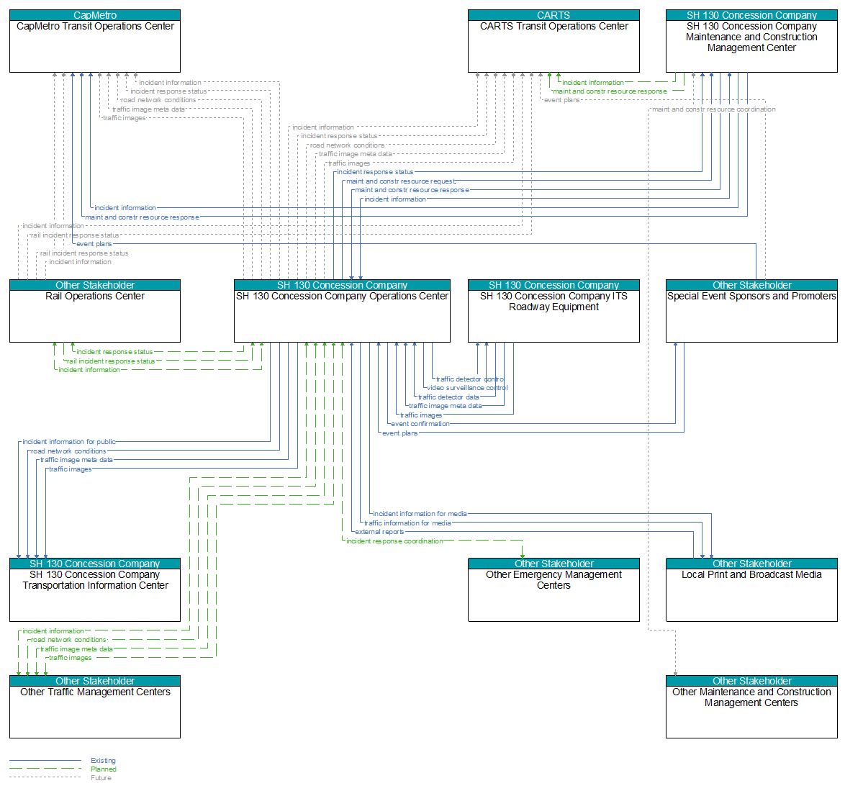The width and height of the screenshot is (845, 791).
Task: Click the 'external reports' flow label
Action: [379, 532]
